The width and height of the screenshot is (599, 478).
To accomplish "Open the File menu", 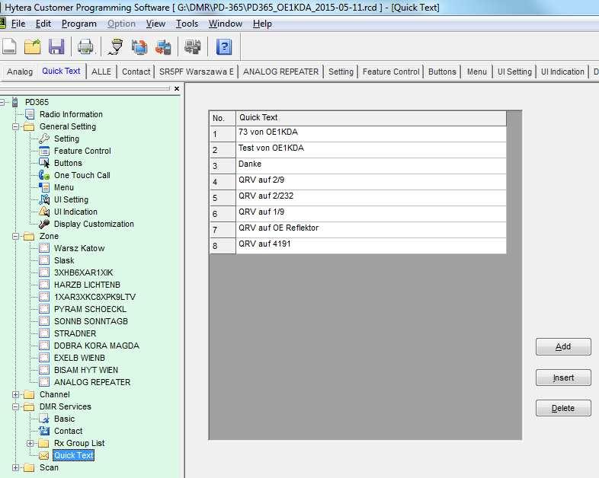I will [18, 24].
